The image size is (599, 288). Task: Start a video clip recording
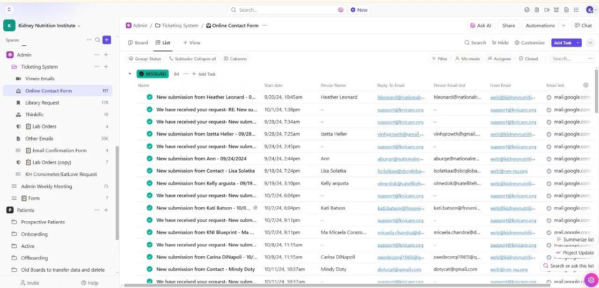[x=547, y=10]
